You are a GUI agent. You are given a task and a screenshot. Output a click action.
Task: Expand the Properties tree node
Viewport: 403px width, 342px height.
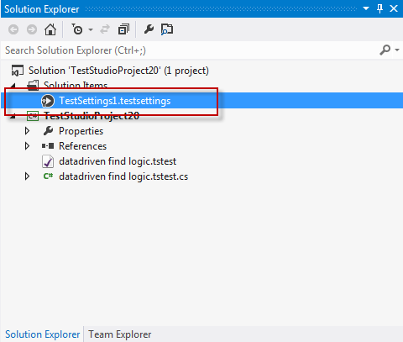pos(27,131)
